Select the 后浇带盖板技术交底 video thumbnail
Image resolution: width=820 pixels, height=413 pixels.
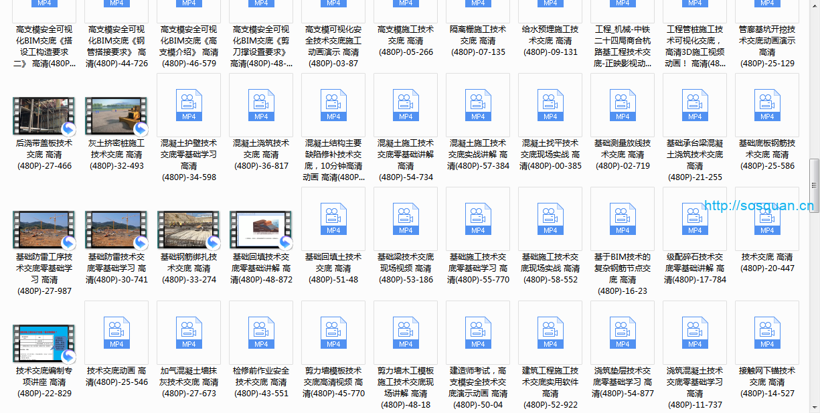(44, 116)
